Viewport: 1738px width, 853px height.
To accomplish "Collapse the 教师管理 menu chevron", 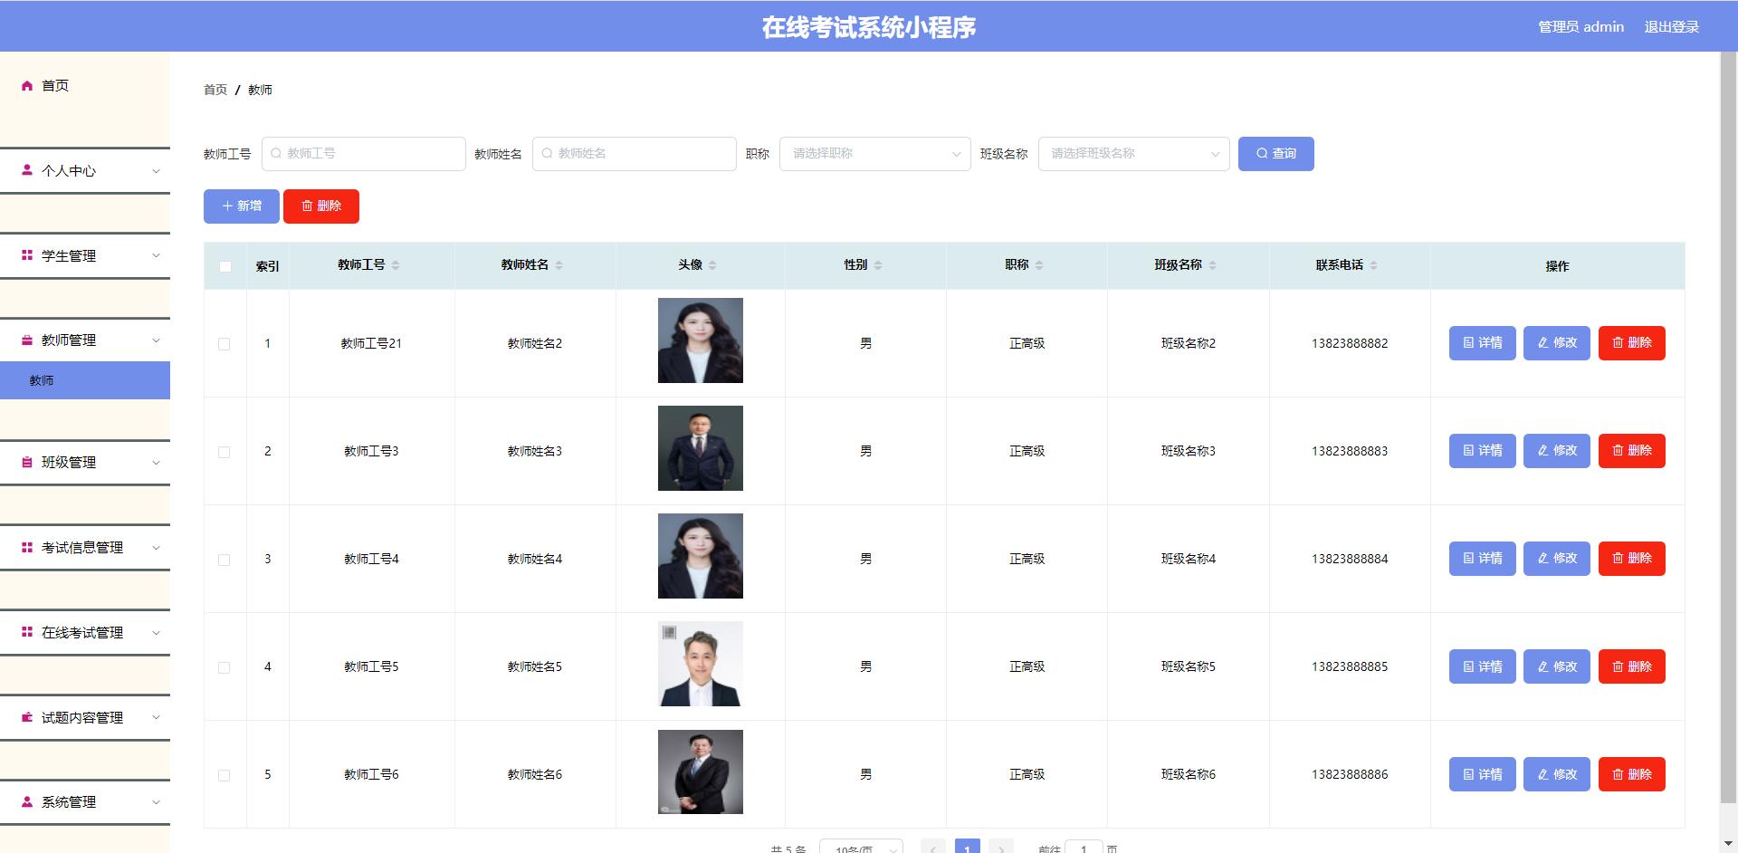I will click(x=156, y=340).
